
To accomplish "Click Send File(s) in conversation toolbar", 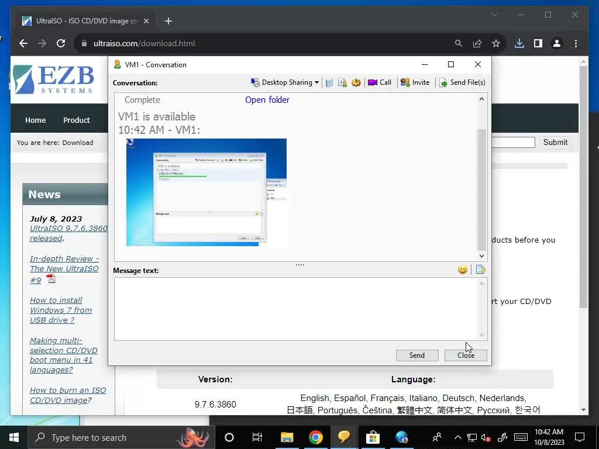I will [x=462, y=82].
